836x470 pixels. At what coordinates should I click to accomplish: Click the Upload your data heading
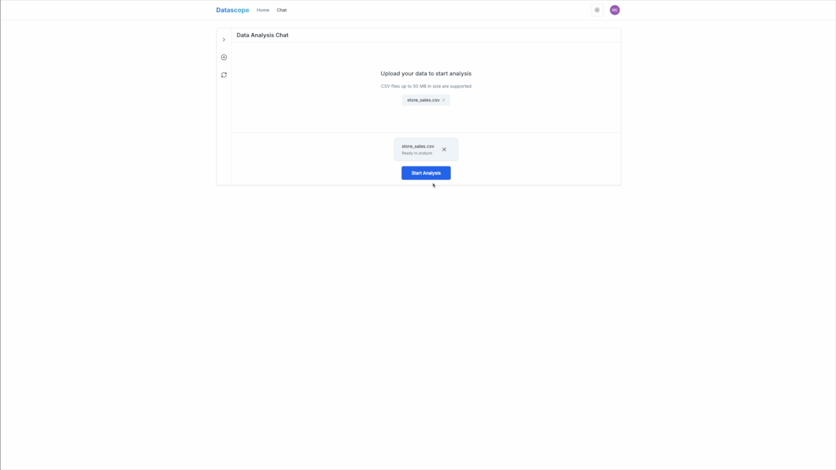426,74
